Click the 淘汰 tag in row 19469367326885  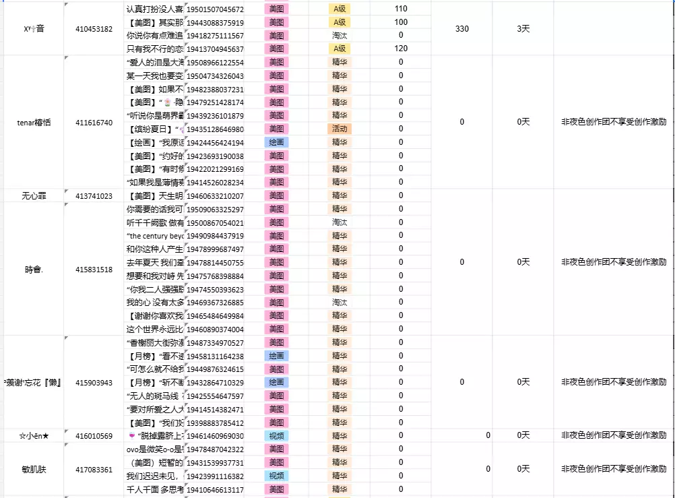pyautogui.click(x=340, y=303)
